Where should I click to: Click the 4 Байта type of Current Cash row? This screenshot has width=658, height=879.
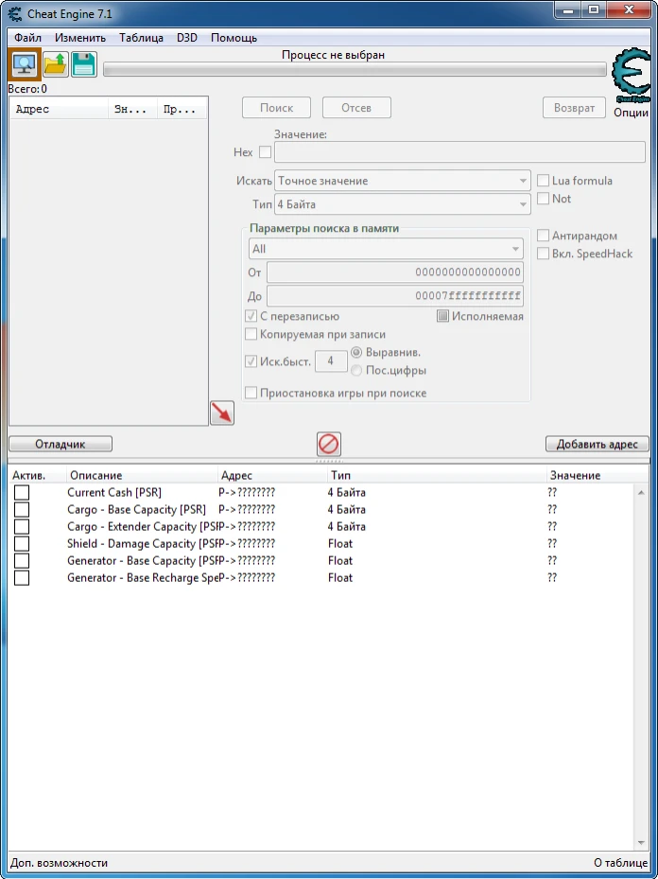(x=347, y=493)
